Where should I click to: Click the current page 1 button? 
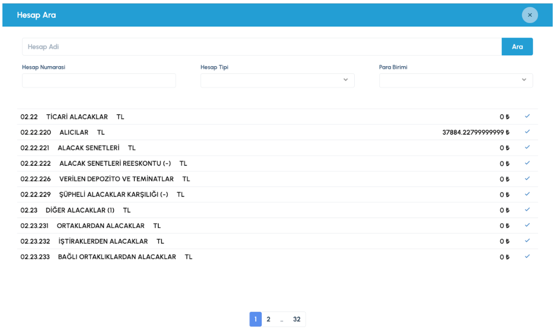(255, 319)
